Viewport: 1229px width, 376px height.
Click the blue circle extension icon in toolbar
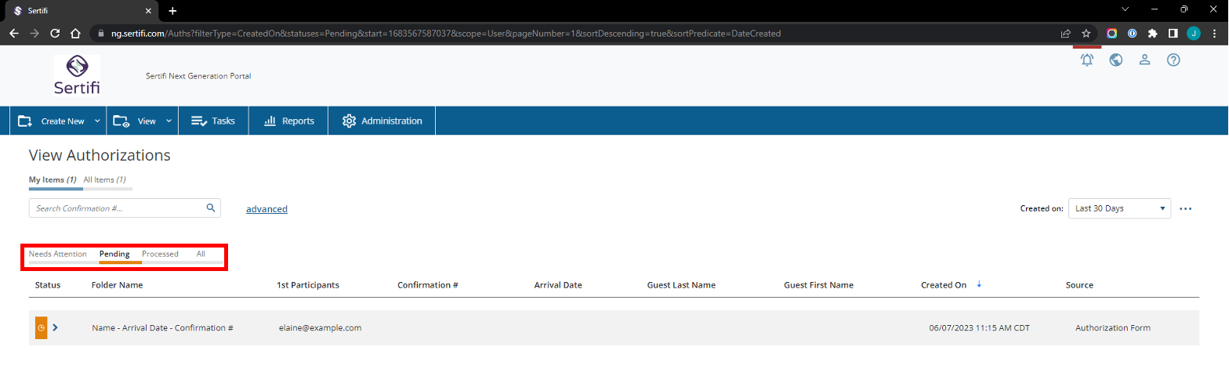(x=1132, y=34)
